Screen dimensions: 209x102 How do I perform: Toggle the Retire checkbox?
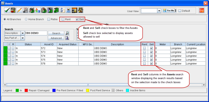point(49,19)
